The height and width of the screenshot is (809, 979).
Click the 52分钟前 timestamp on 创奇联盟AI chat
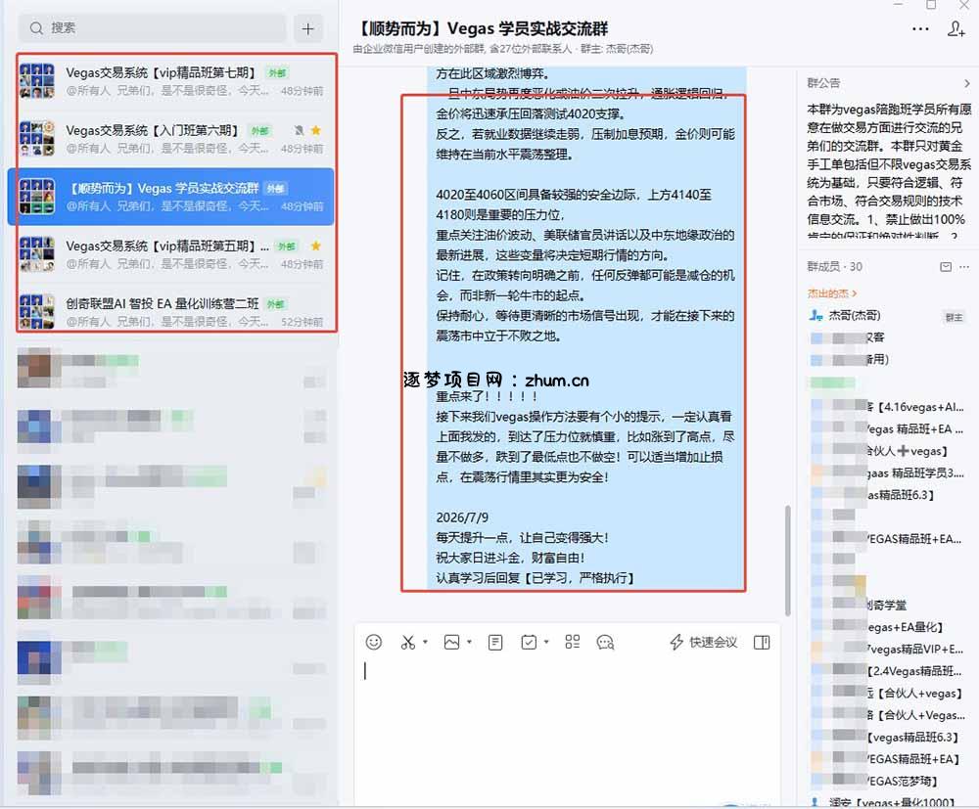303,322
